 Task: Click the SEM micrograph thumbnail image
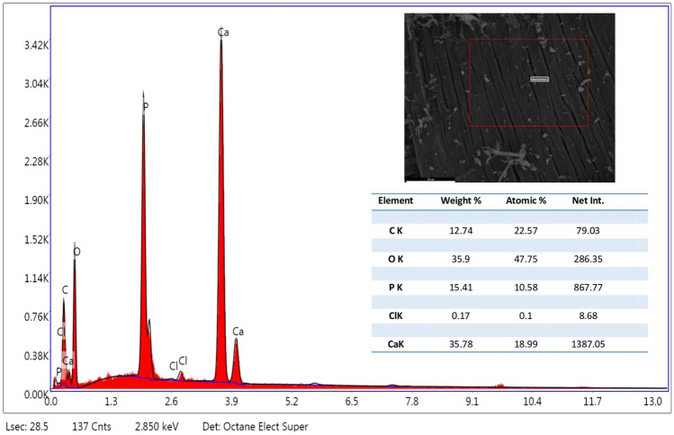pyautogui.click(x=509, y=97)
